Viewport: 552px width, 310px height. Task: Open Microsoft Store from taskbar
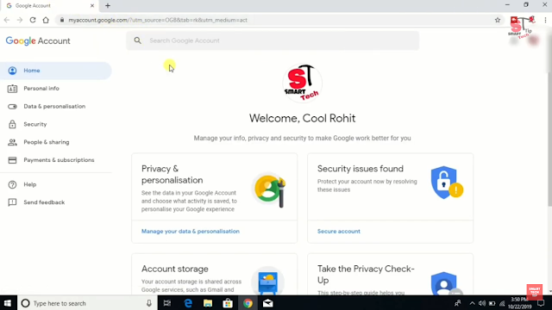(228, 303)
